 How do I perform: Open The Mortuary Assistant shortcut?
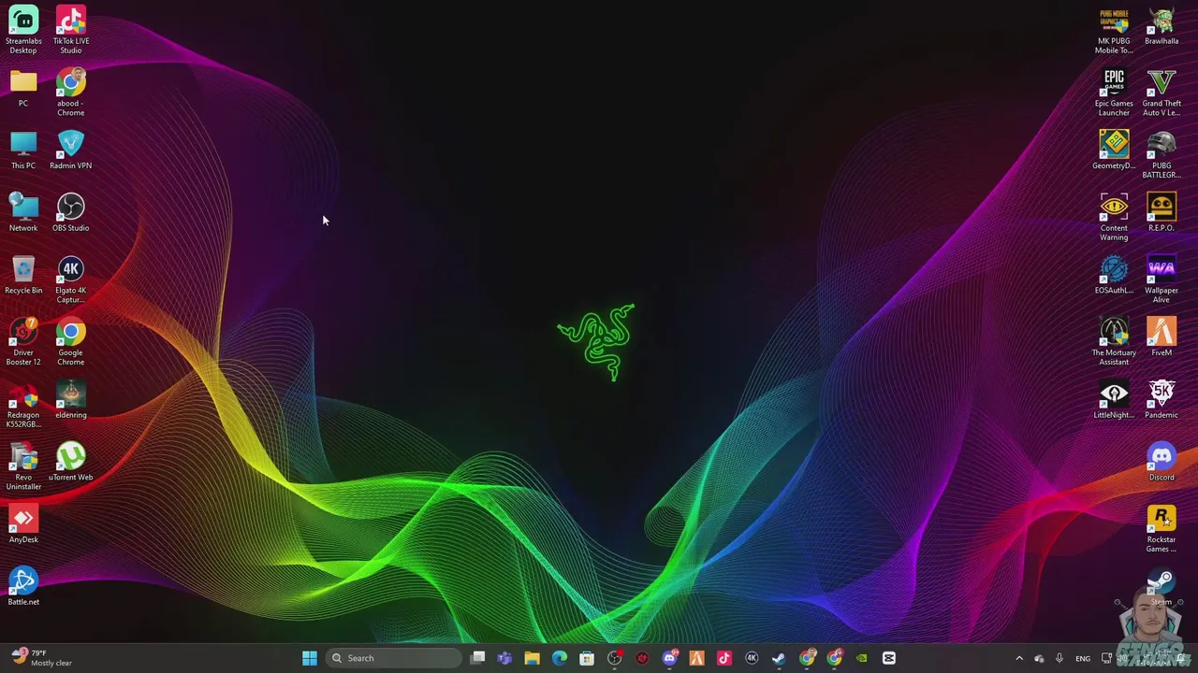click(x=1114, y=342)
